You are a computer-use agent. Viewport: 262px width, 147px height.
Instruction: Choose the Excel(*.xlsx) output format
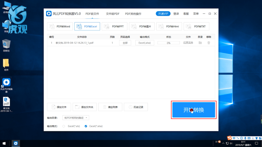(x=86, y=126)
